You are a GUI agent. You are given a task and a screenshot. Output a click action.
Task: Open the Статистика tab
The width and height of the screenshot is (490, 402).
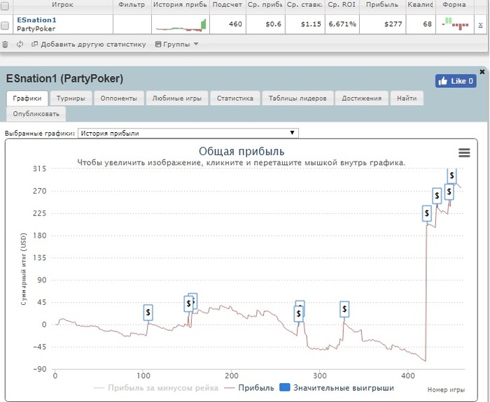pos(235,99)
